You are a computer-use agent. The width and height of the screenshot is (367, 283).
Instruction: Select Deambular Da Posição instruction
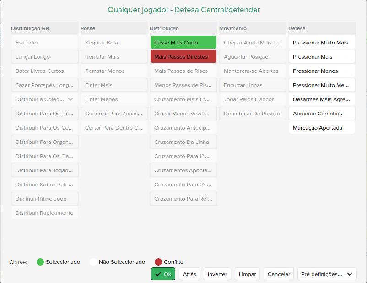(x=253, y=114)
